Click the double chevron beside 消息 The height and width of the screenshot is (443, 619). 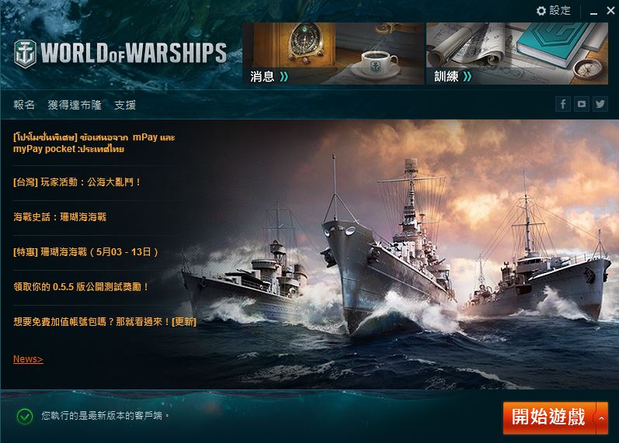(283, 77)
